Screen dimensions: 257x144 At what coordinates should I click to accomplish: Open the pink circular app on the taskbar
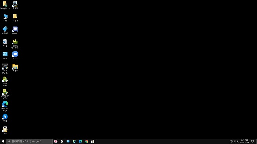click(56, 141)
